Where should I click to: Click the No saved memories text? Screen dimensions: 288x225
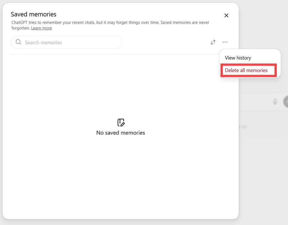(x=121, y=133)
